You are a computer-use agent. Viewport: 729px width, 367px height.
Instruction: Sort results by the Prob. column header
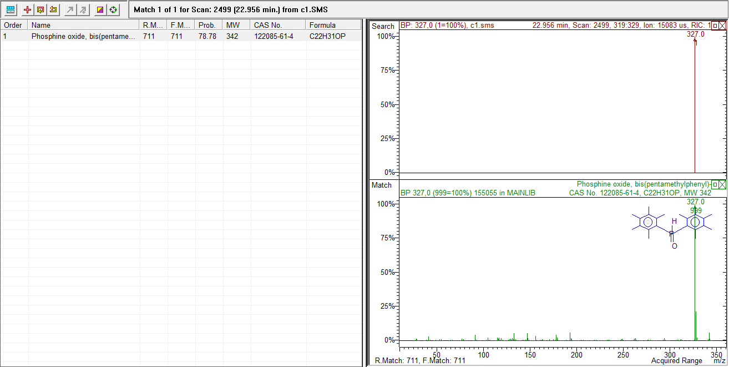tap(207, 25)
